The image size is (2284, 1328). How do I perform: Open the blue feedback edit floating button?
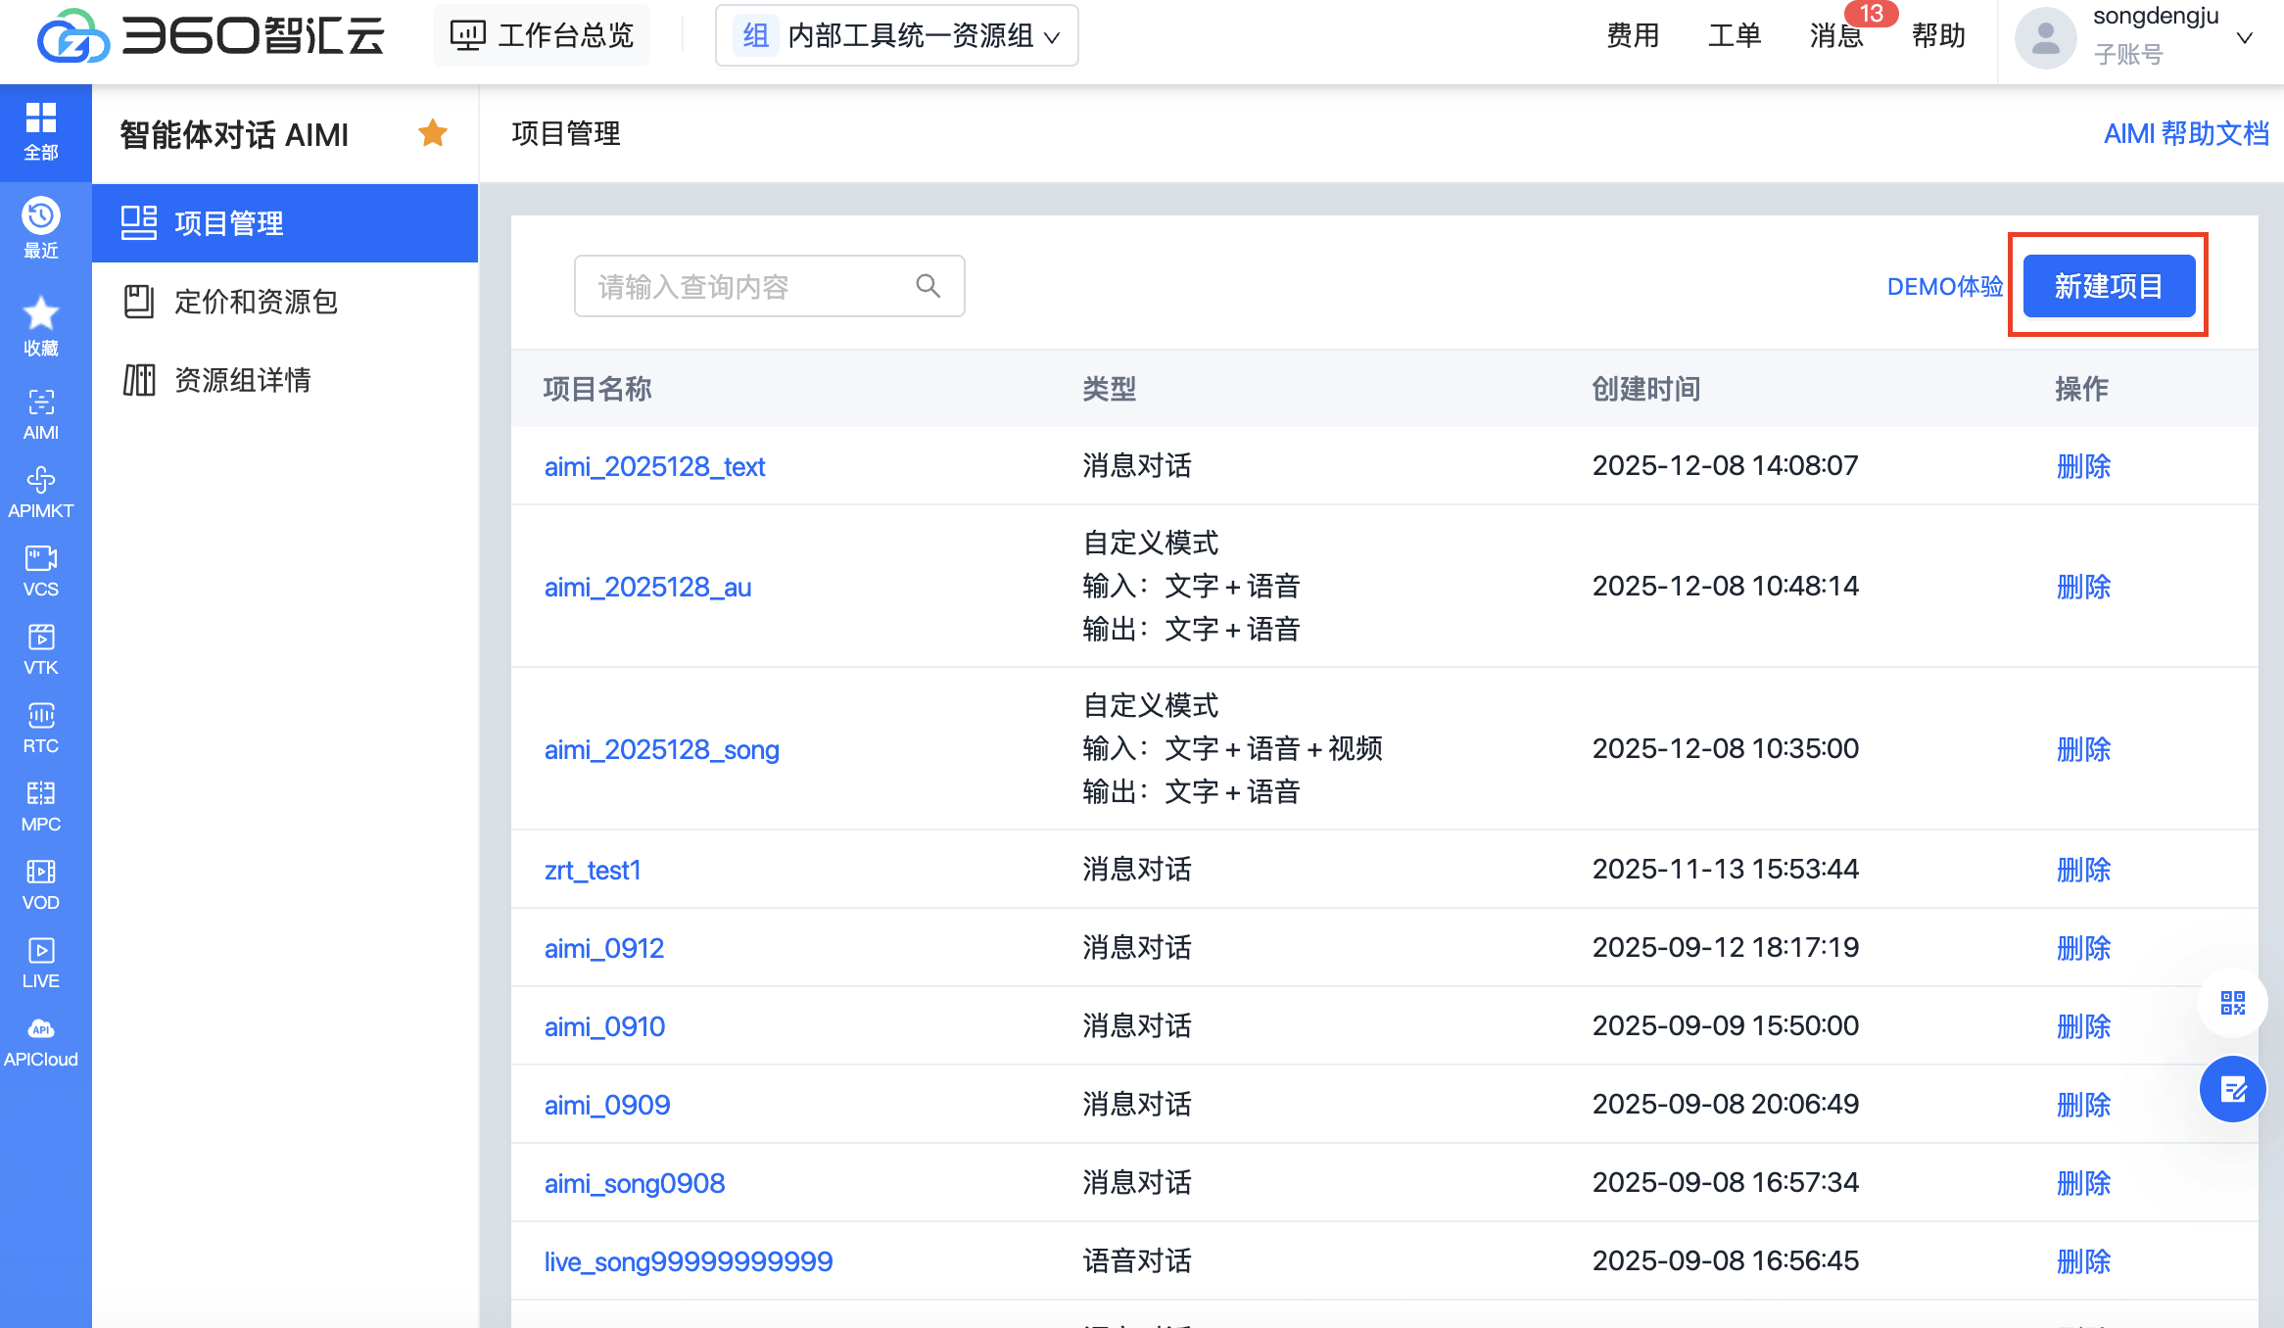(2232, 1089)
